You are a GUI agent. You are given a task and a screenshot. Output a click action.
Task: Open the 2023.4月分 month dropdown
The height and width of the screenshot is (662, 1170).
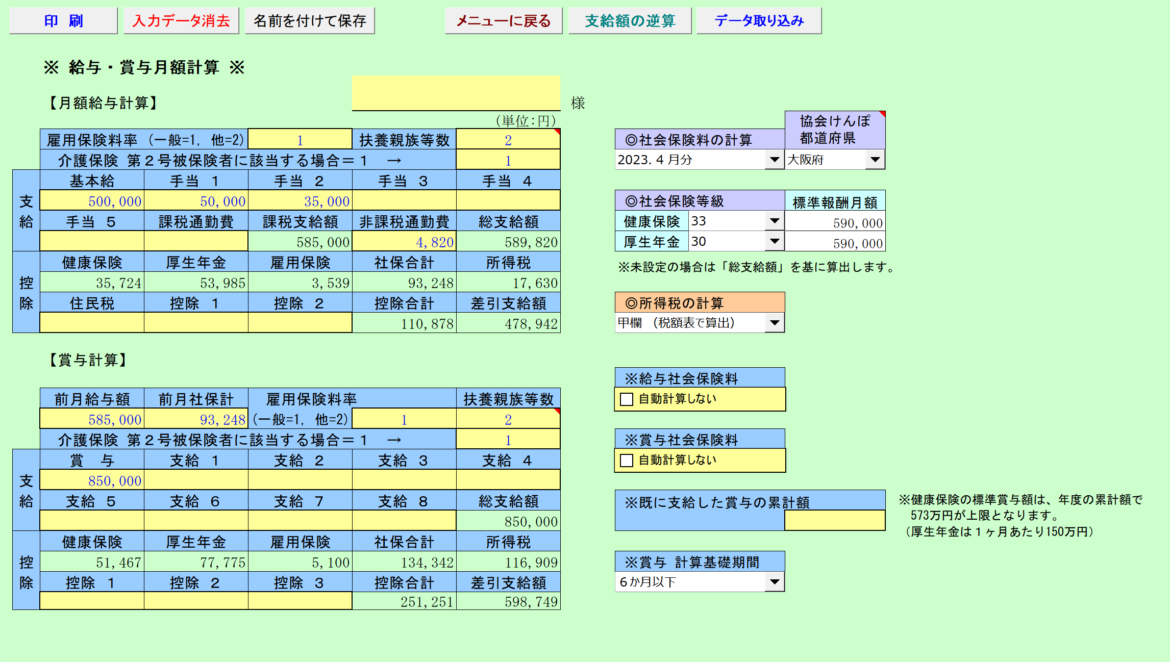coord(775,160)
